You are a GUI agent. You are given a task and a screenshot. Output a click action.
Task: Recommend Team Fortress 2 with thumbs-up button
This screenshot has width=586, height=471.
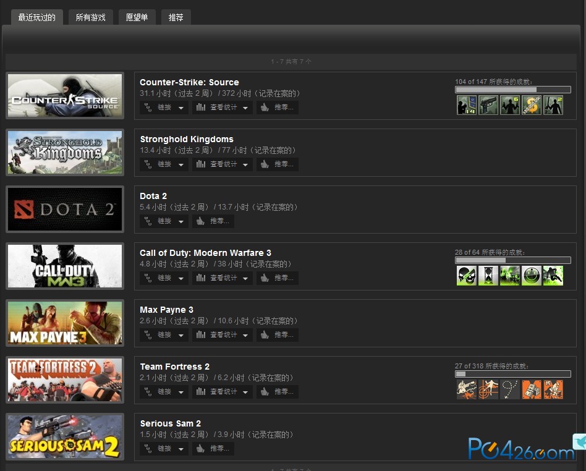pos(278,392)
